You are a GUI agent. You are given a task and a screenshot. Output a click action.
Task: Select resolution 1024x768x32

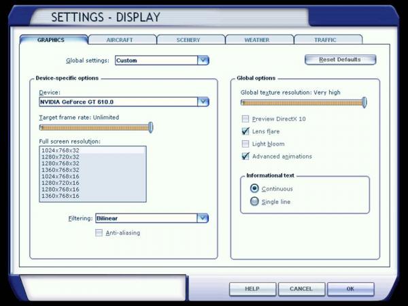click(x=92, y=150)
